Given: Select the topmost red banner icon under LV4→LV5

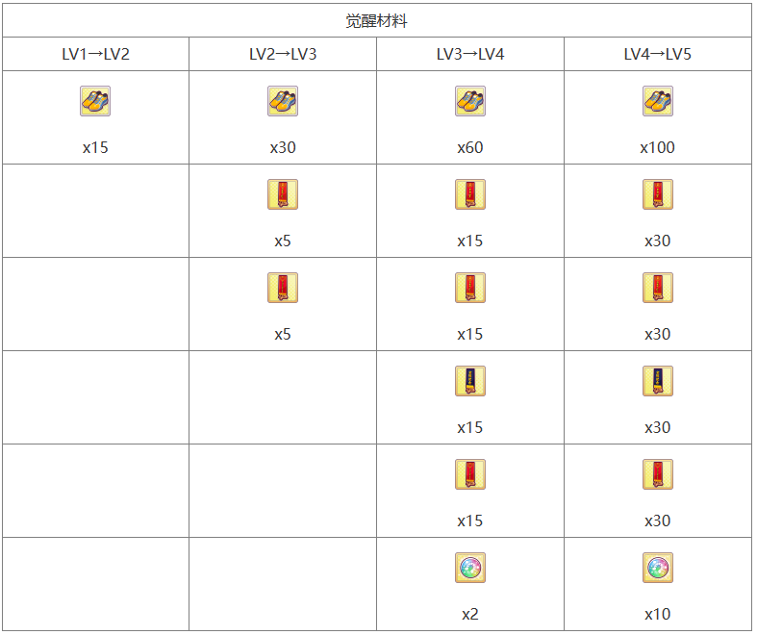Looking at the screenshot, I should click(658, 194).
